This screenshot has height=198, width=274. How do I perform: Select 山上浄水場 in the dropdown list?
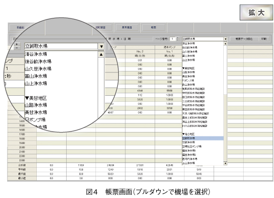(x=203, y=60)
